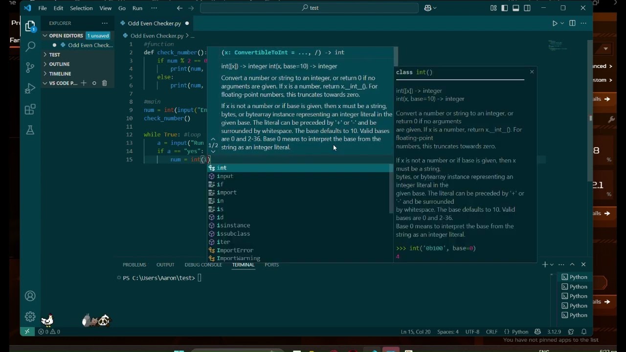Switch to the Problems panel tab
Viewport: 626px width, 352px height.
[134, 264]
